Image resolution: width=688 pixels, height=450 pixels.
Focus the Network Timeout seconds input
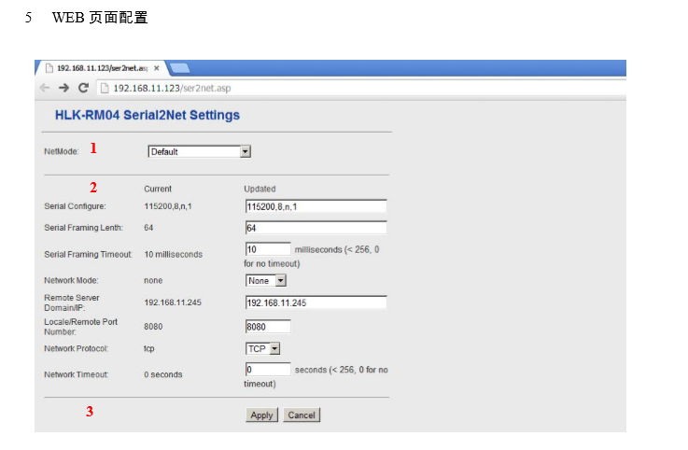(268, 370)
